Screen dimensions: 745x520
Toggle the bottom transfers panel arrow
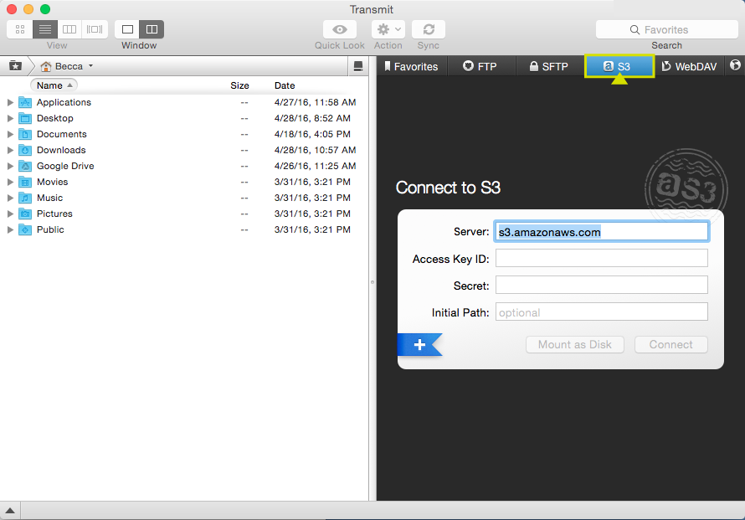click(x=10, y=511)
